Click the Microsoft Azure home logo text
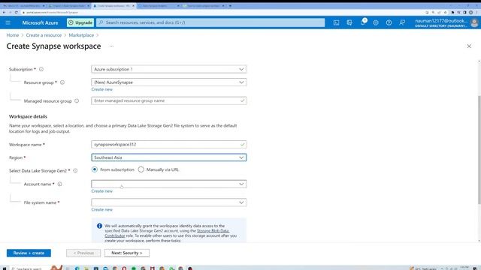 point(40,22)
